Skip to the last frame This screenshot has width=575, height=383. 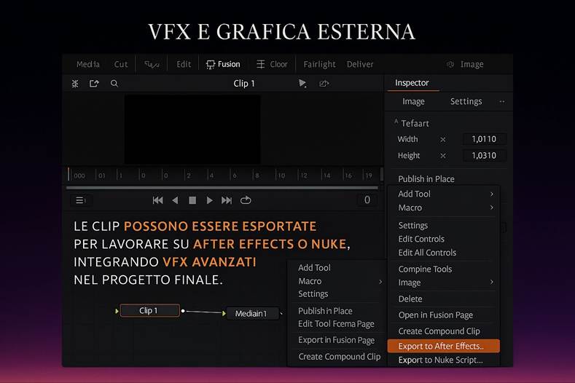tap(227, 200)
